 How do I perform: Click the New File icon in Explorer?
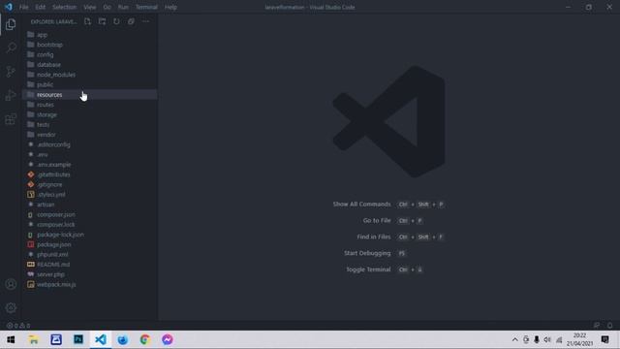[88, 21]
